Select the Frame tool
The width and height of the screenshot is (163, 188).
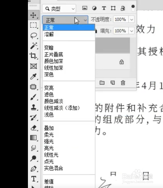[x=34, y=66]
